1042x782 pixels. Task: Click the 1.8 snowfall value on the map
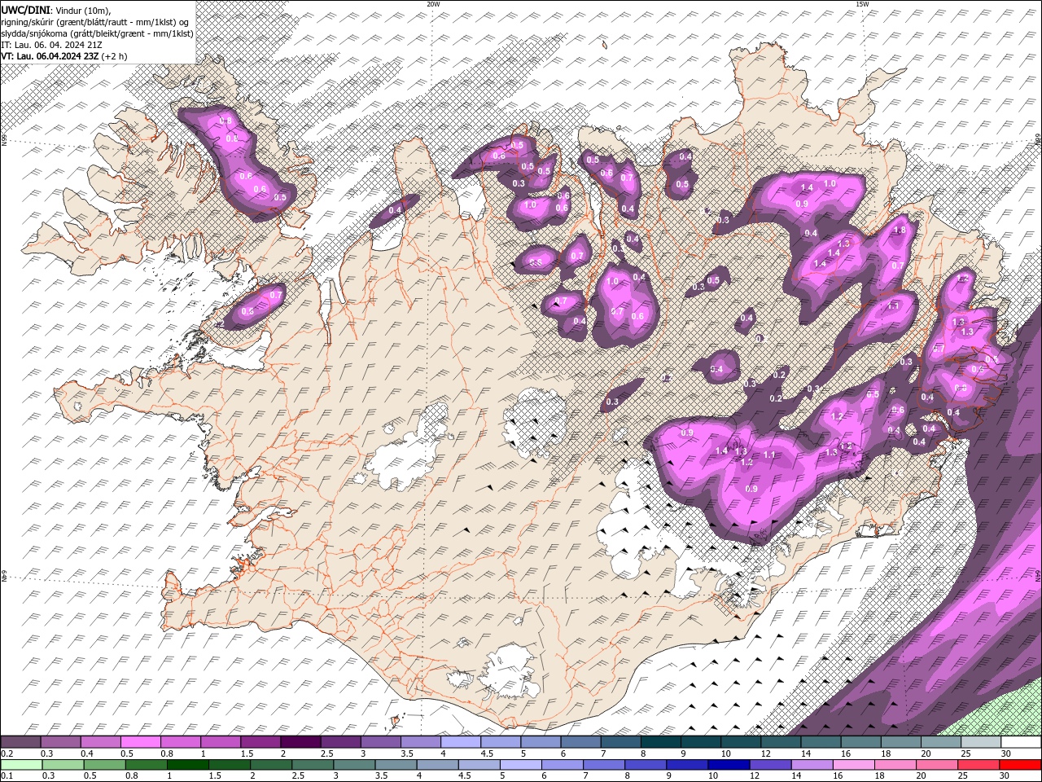tap(900, 231)
